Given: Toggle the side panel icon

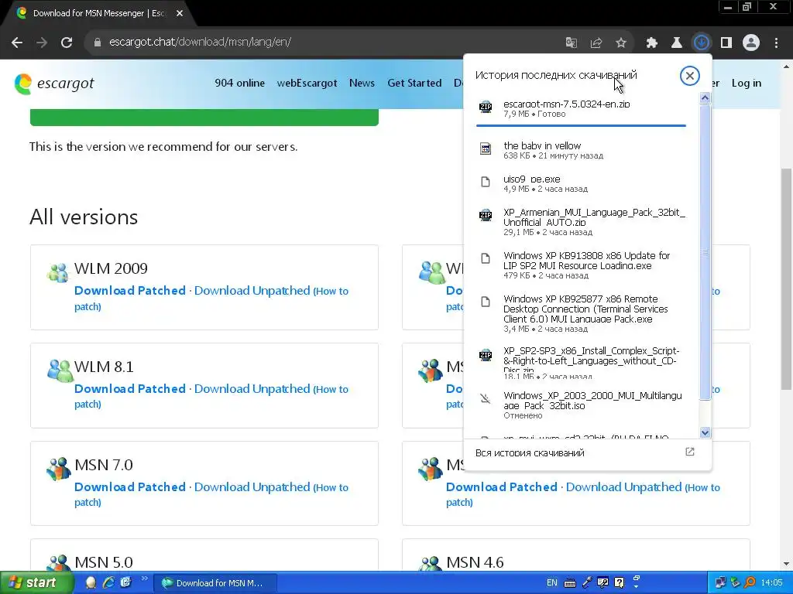Looking at the screenshot, I should tap(726, 43).
